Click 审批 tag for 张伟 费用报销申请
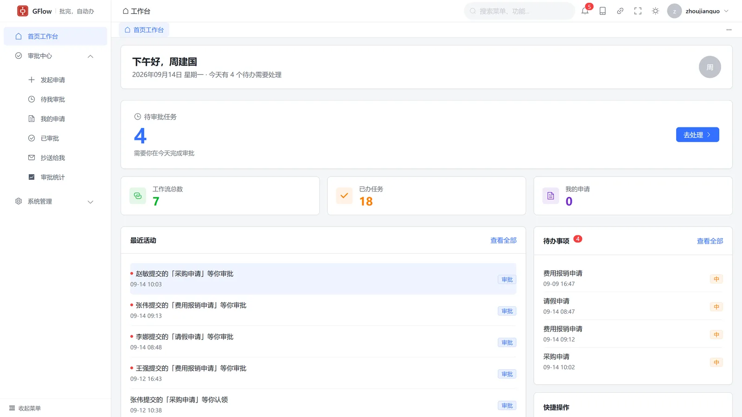The height and width of the screenshot is (417, 742). (507, 311)
